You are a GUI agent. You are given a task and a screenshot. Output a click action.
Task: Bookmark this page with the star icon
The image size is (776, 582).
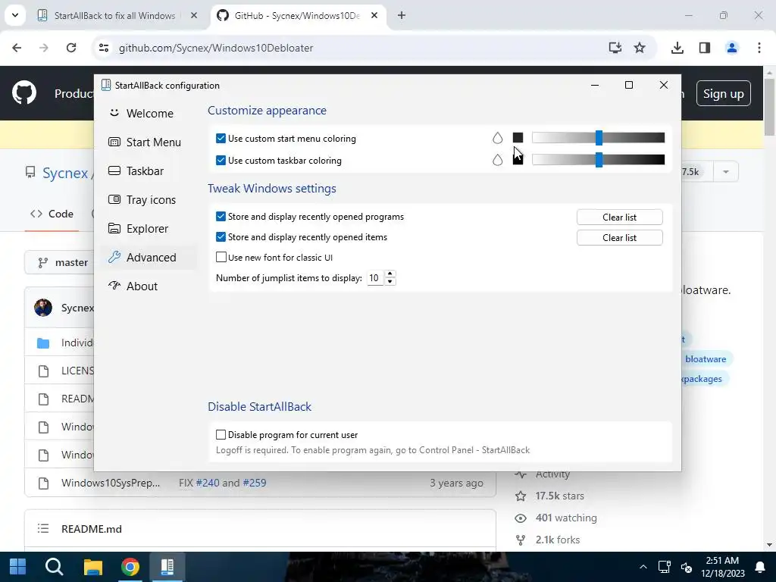(x=640, y=48)
